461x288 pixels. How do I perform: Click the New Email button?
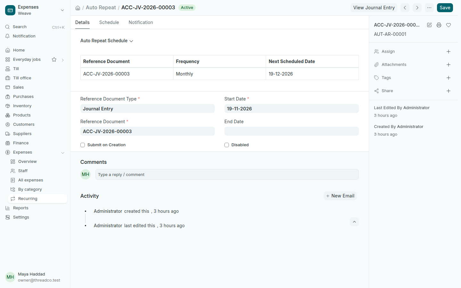tap(340, 196)
